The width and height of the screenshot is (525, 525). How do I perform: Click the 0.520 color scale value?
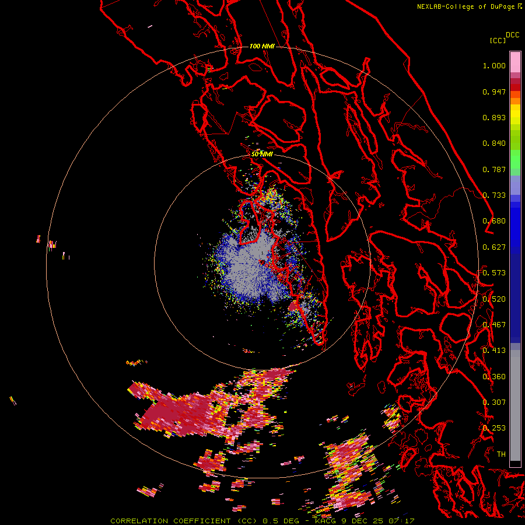(494, 299)
